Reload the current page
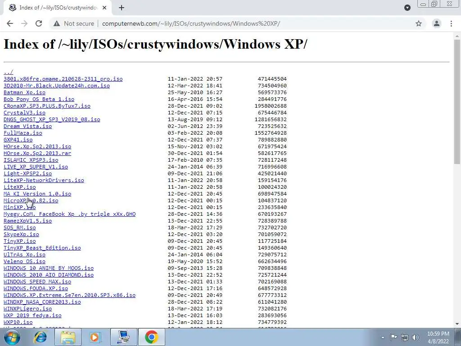This screenshot has height=346, width=461. [39, 23]
